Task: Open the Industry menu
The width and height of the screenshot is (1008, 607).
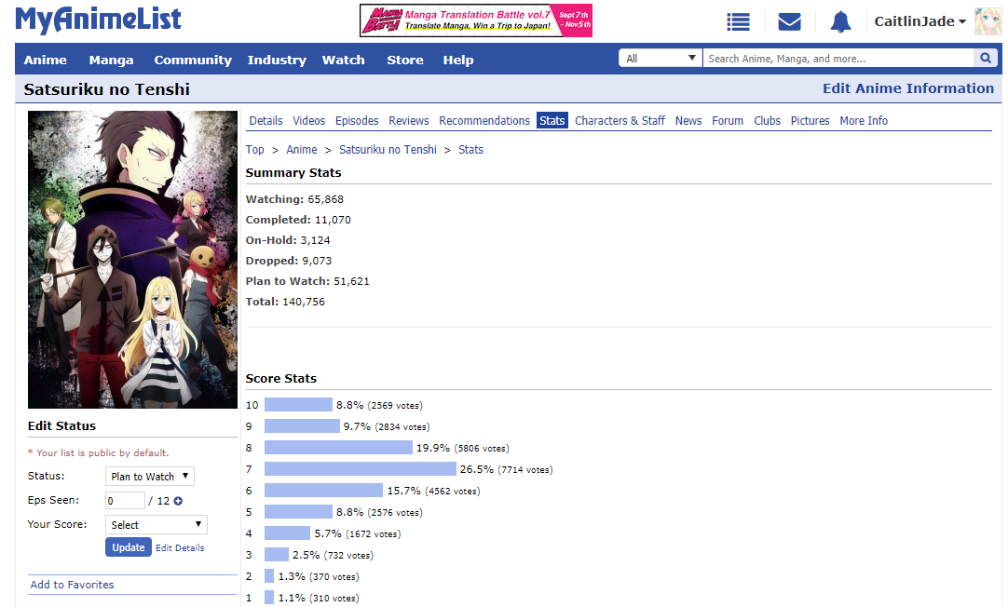Action: point(277,60)
